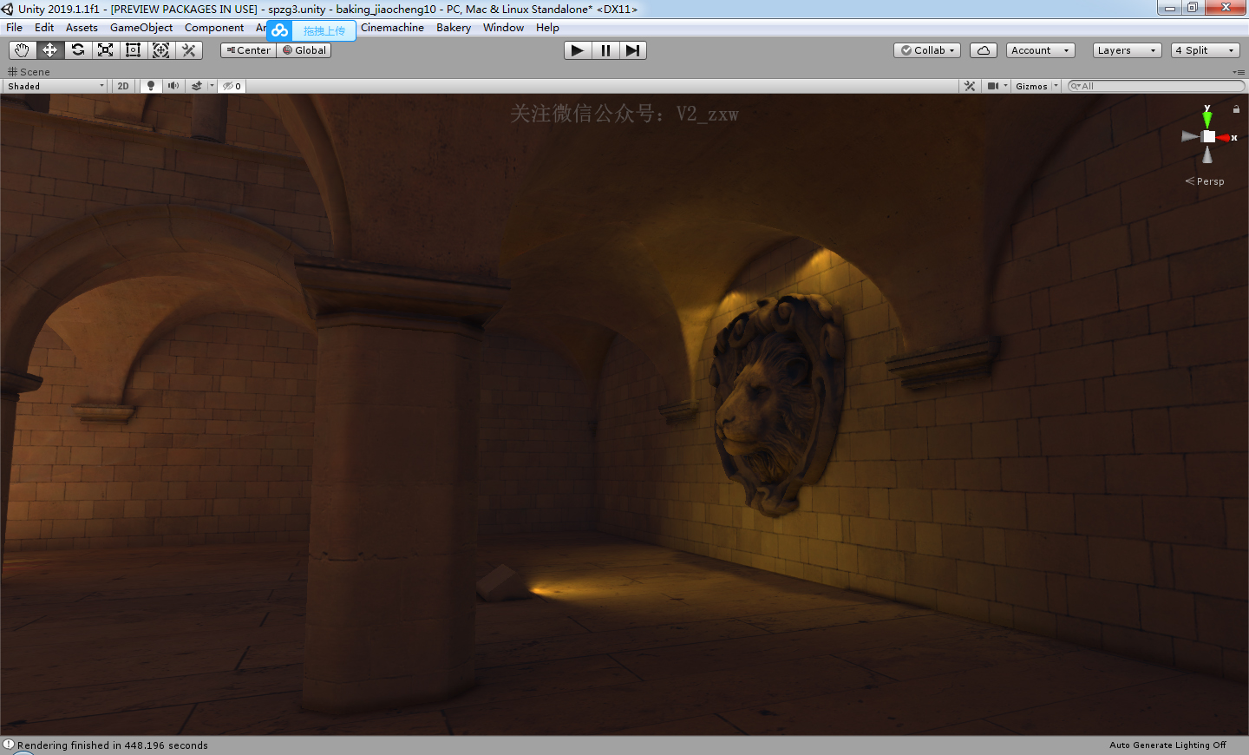The width and height of the screenshot is (1249, 755).
Task: Click the scene search All field
Action: coord(1156,86)
